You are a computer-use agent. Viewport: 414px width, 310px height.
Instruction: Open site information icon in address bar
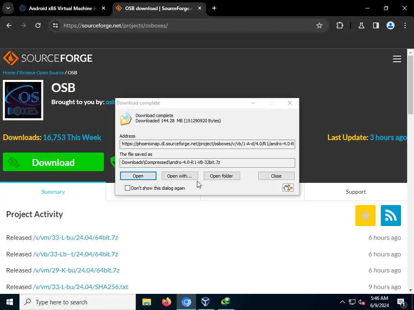coord(55,25)
